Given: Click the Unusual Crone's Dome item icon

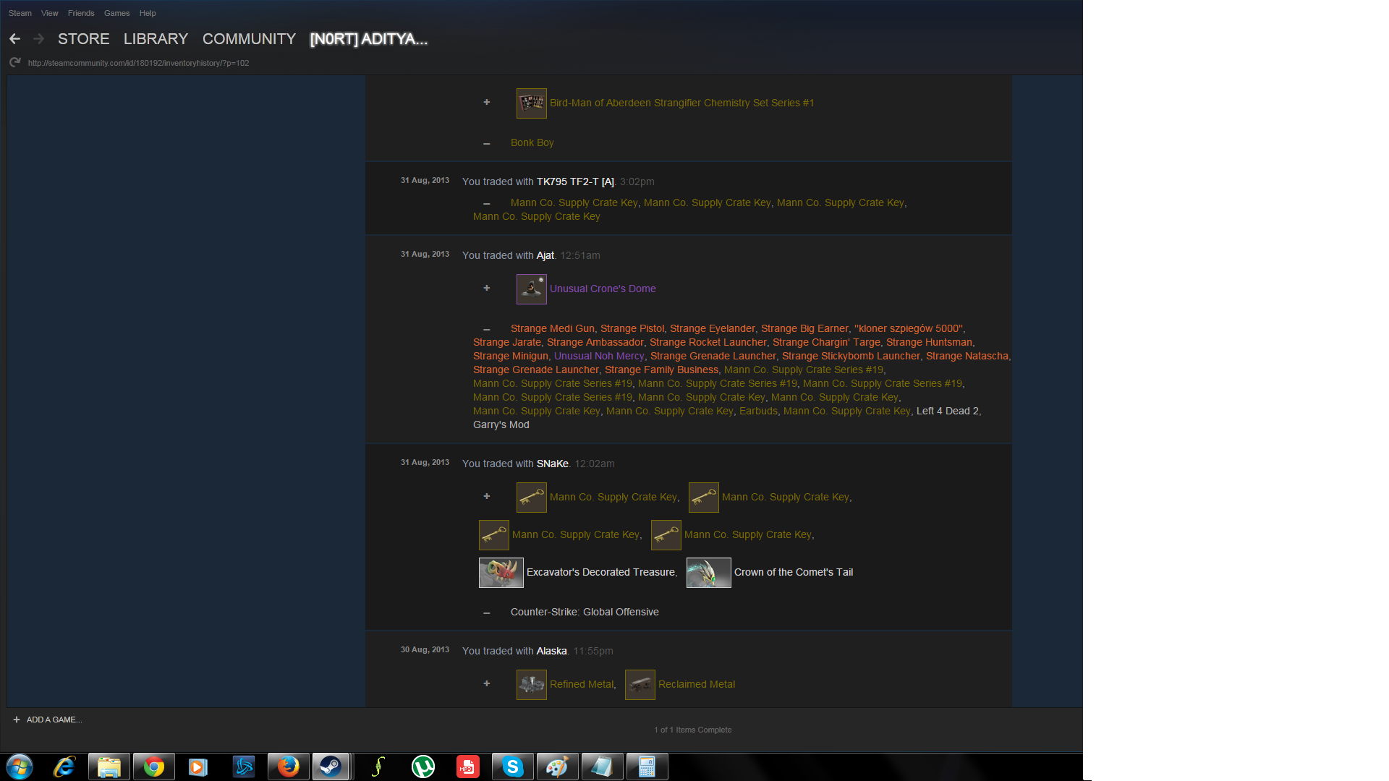Looking at the screenshot, I should click(531, 289).
